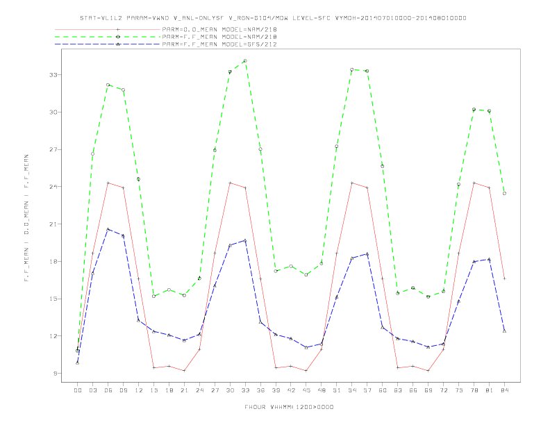Image resolution: width=550 pixels, height=425 pixels.
Task: Click x-axis tick label 36
Action: click(x=260, y=390)
